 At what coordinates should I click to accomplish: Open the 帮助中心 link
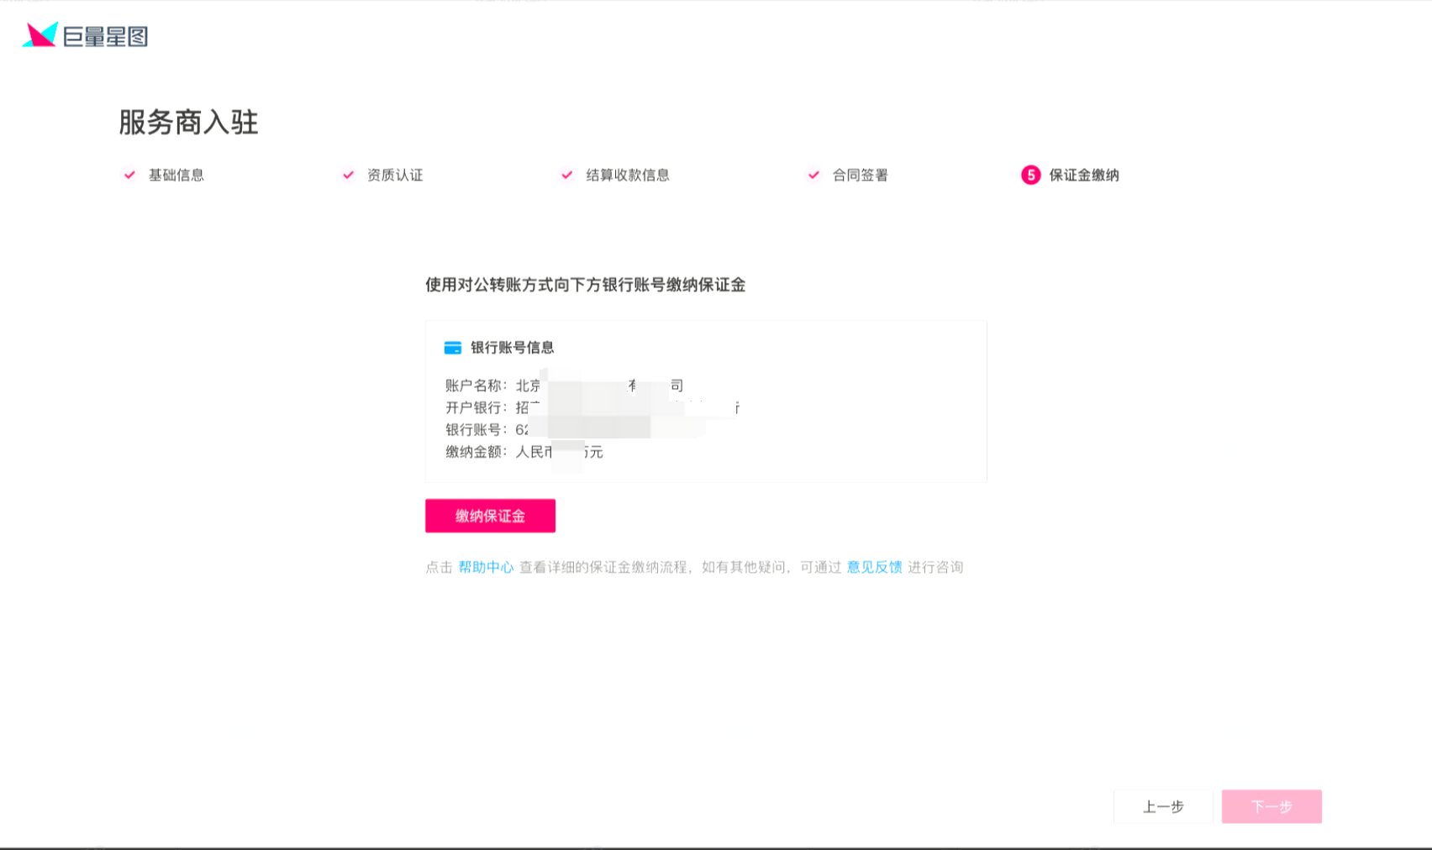click(487, 567)
